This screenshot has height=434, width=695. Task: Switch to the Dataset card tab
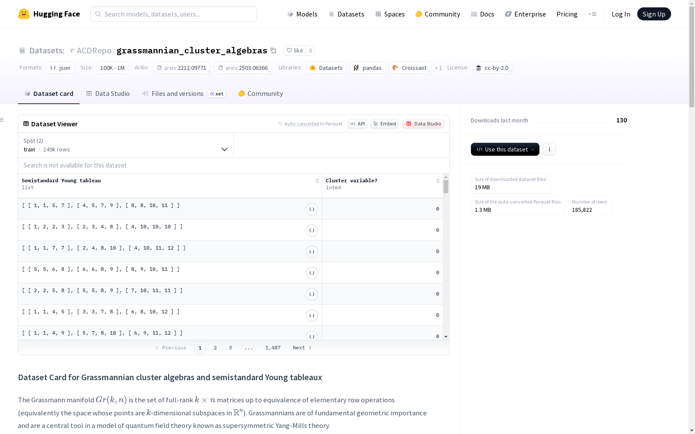pyautogui.click(x=49, y=94)
